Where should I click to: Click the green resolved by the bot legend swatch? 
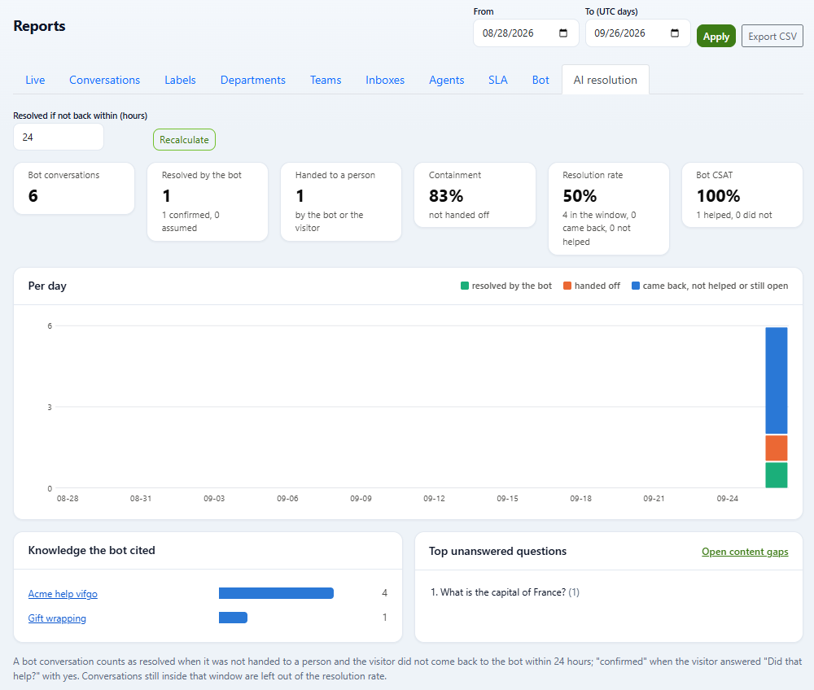click(465, 286)
